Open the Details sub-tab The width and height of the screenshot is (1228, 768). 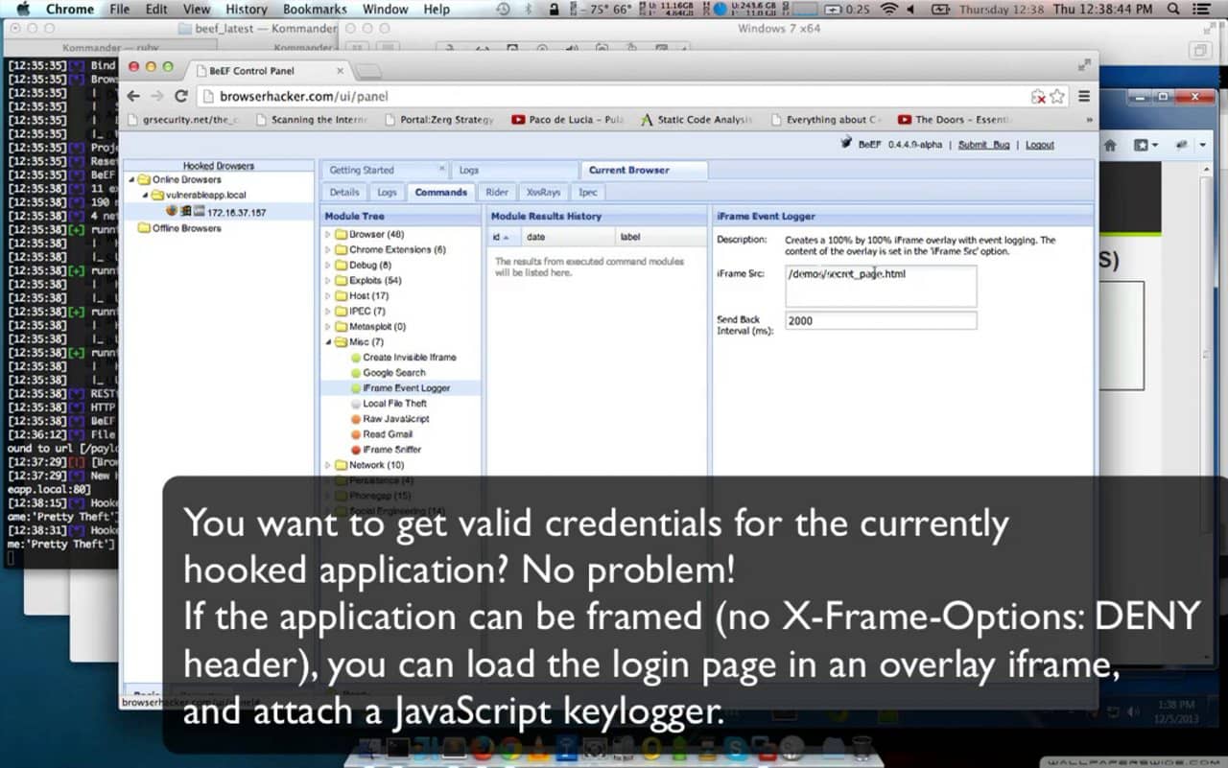[x=344, y=192]
